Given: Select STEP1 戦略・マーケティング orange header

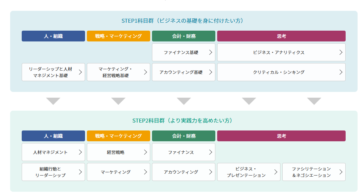Looking at the screenshot, I should [x=119, y=36].
